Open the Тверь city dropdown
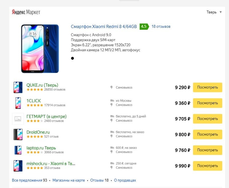 (214, 12)
